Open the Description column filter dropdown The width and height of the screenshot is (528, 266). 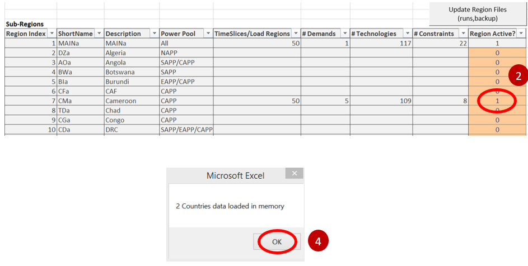pos(154,34)
